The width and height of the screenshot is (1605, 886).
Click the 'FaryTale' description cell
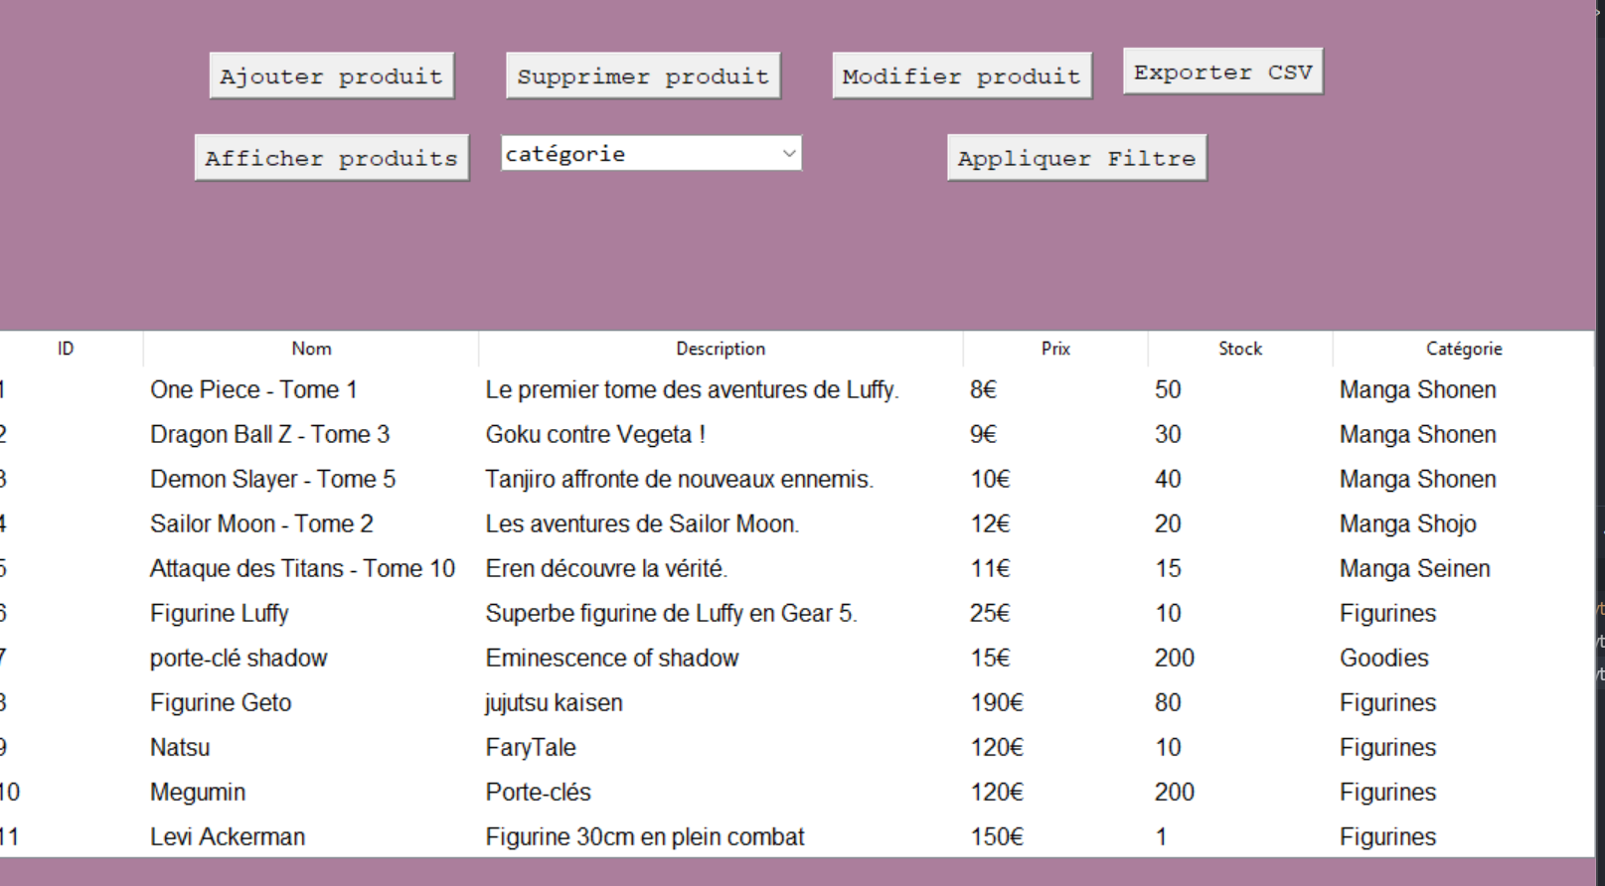[x=531, y=747]
